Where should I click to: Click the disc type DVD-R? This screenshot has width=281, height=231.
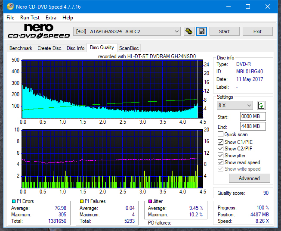pyautogui.click(x=244, y=64)
